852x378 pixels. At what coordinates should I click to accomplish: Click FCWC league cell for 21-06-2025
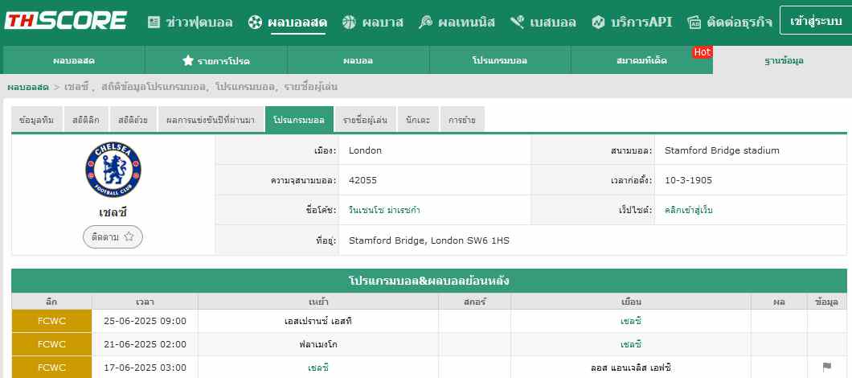click(x=51, y=344)
